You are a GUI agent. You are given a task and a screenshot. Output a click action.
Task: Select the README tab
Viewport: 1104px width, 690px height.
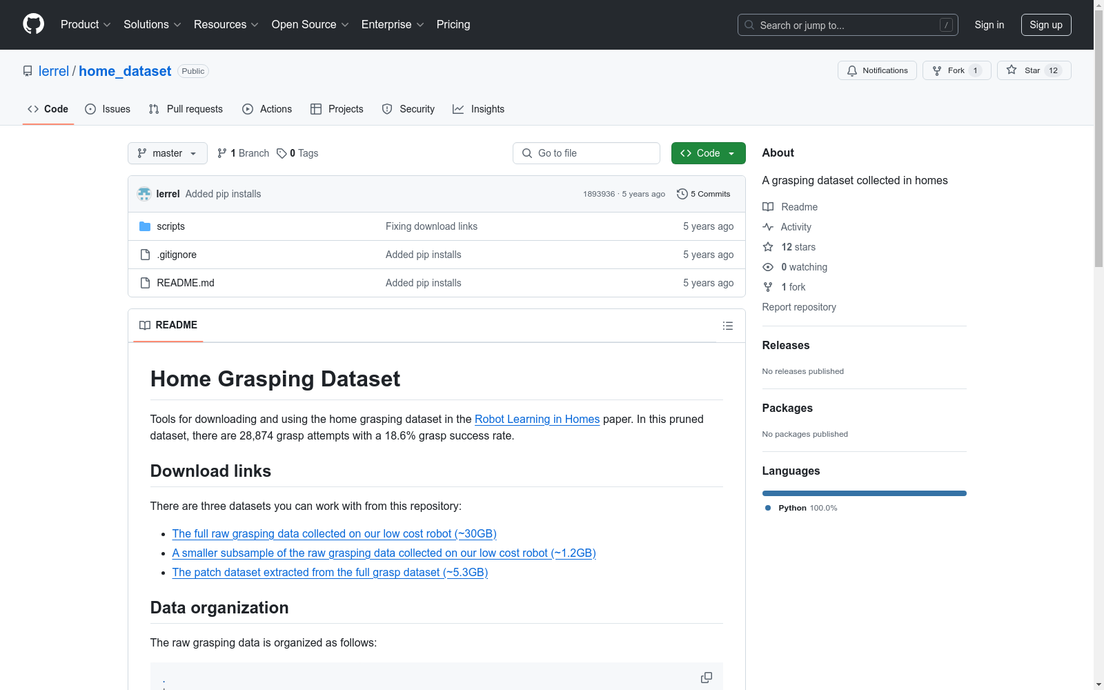[x=168, y=325]
